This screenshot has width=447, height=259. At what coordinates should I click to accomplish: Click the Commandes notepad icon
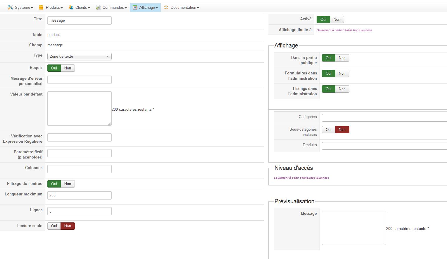tap(98, 7)
